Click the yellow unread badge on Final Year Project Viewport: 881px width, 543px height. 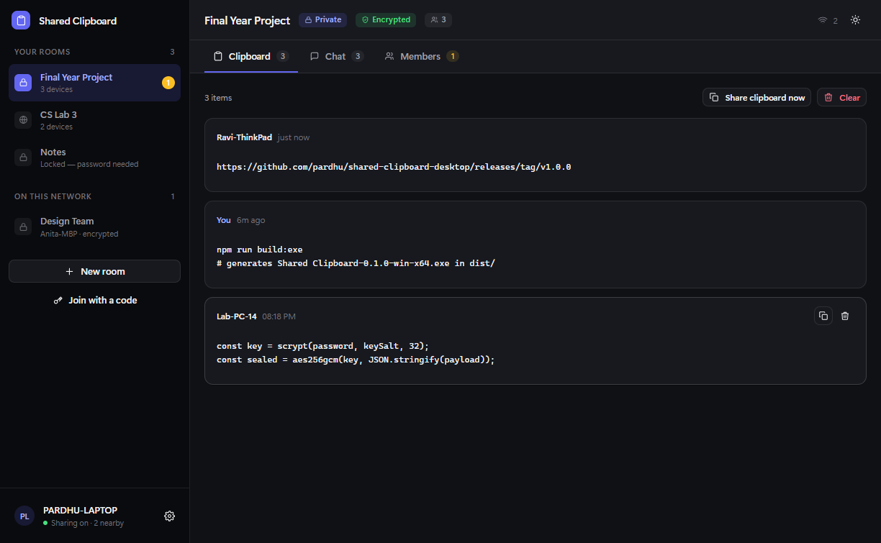point(168,83)
